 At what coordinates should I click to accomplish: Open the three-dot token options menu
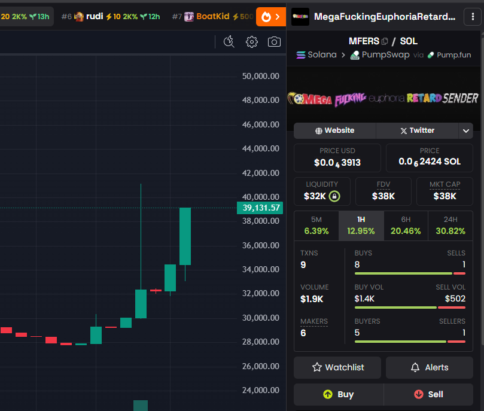pos(473,17)
